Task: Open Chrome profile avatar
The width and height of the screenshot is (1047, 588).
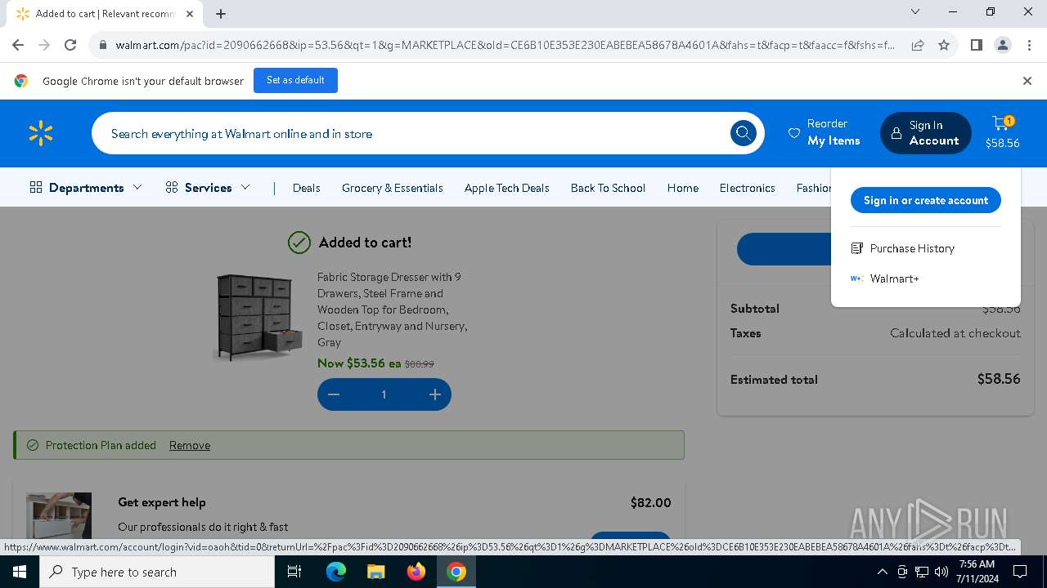Action: pyautogui.click(x=1003, y=45)
